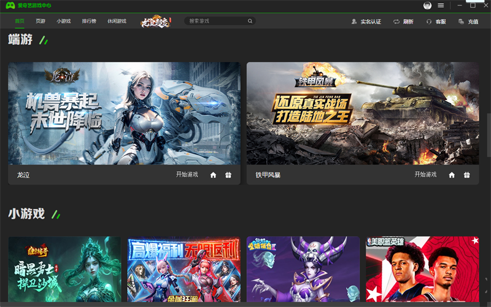Switch to the 页游 tab
The height and width of the screenshot is (307, 491).
pyautogui.click(x=41, y=21)
